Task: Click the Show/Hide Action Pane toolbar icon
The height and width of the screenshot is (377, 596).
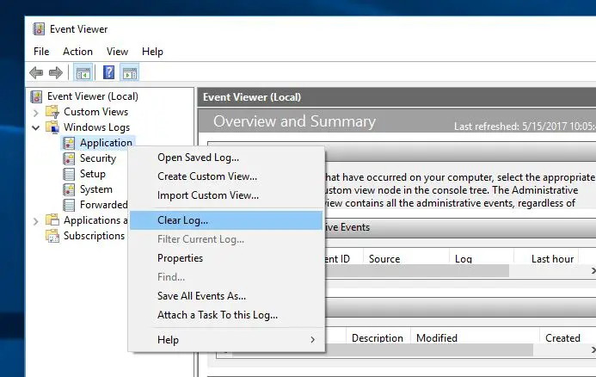Action: pos(130,73)
